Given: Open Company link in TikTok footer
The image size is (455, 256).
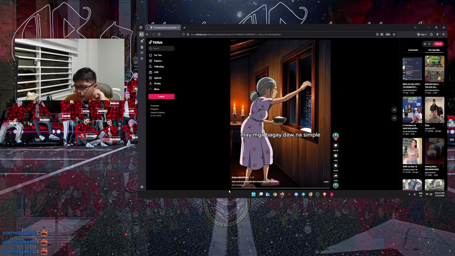Looking at the screenshot, I should (155, 106).
